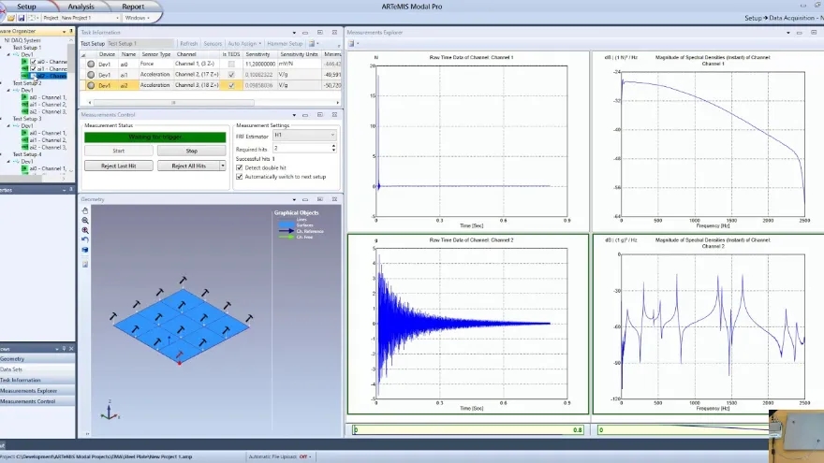
Task: Open Measurements Explorer in the windows list
Action: [37, 391]
